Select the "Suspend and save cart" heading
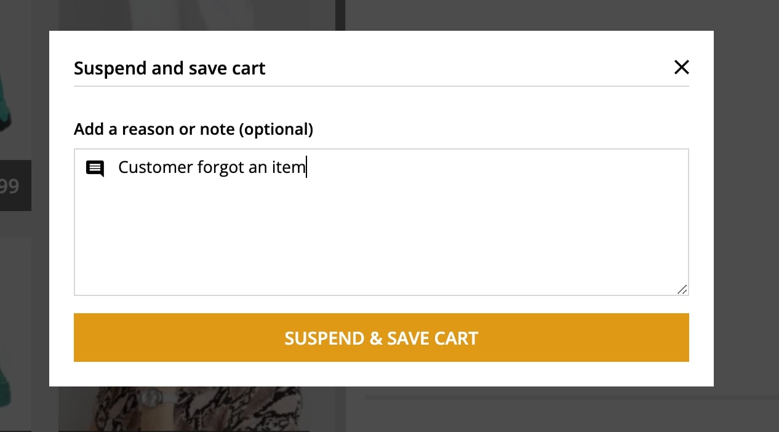 (169, 68)
